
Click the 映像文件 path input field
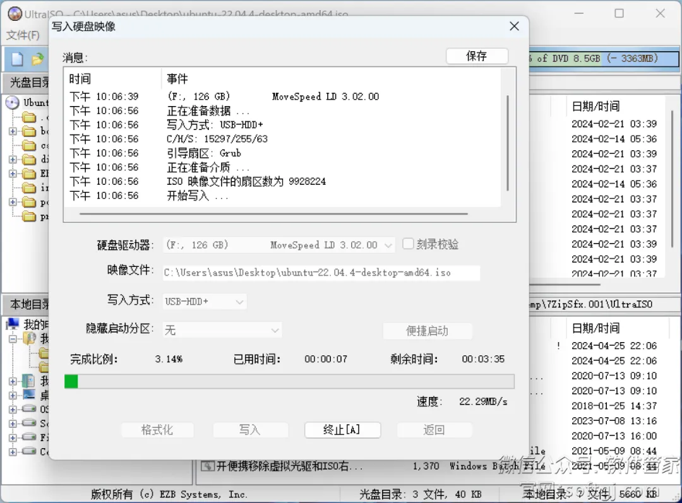tap(321, 273)
